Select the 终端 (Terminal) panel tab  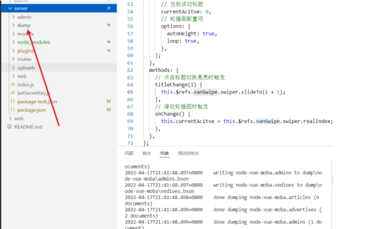coord(164,153)
